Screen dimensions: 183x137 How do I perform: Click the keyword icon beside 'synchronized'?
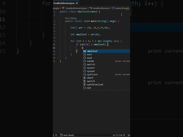[x=85, y=84]
